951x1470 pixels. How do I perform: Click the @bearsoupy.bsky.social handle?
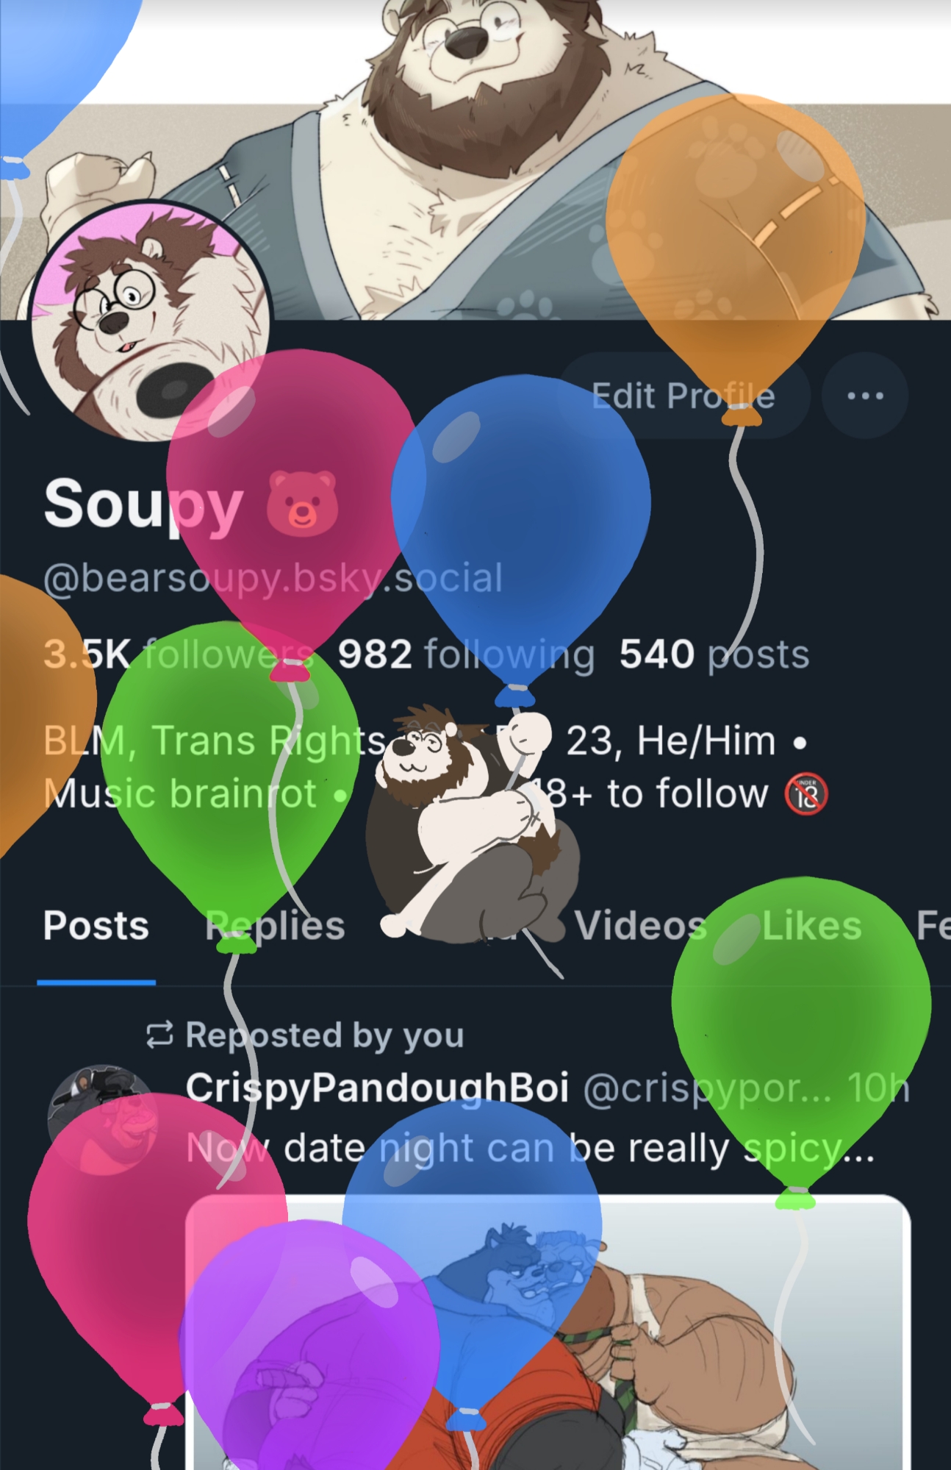pyautogui.click(x=273, y=579)
